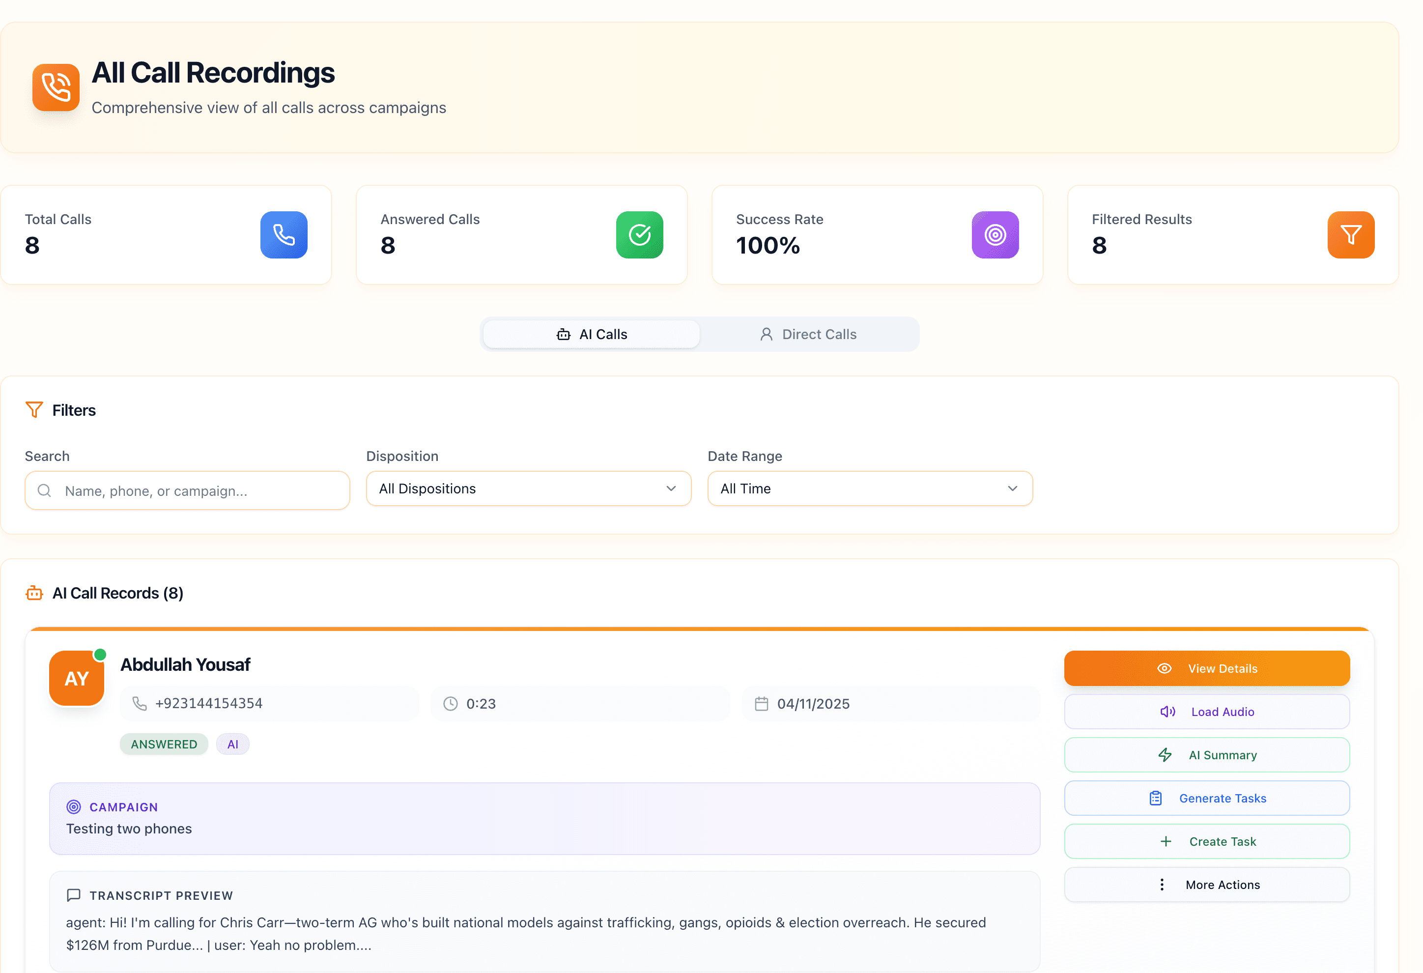
Task: Open the More Actions menu
Action: tap(1206, 884)
